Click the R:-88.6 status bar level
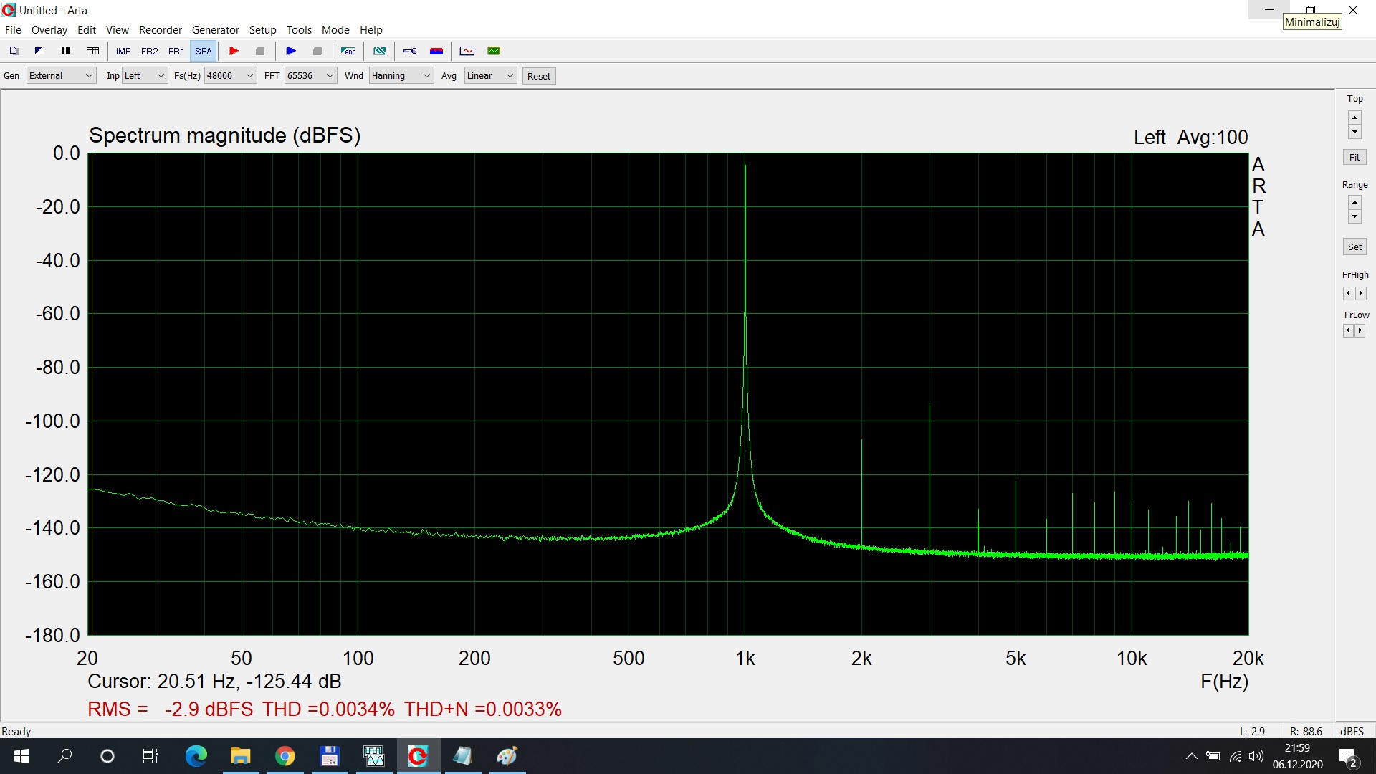The height and width of the screenshot is (774, 1376). tap(1306, 732)
